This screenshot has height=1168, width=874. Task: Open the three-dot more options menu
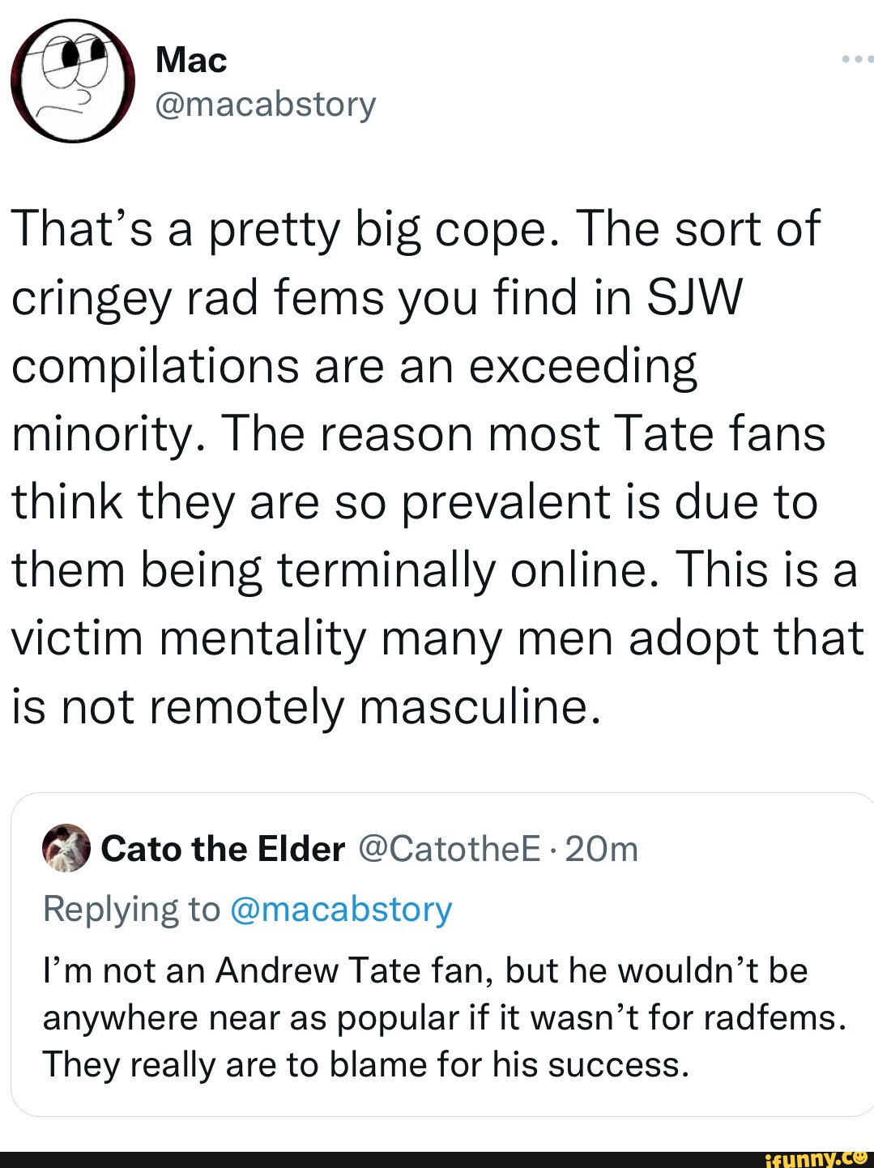coord(857,59)
